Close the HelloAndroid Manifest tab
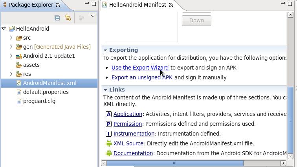This screenshot has width=297, height=167. 171,5
